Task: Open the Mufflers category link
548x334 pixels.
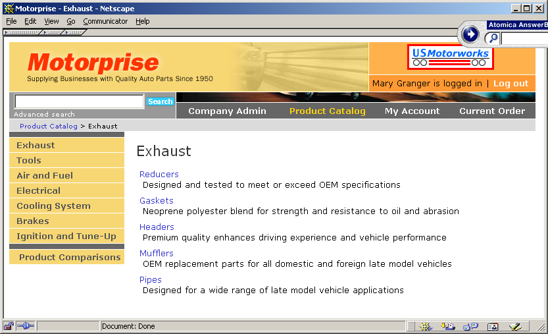Action: (x=156, y=253)
